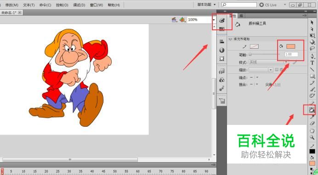Click the CS Live button

[x=268, y=5]
